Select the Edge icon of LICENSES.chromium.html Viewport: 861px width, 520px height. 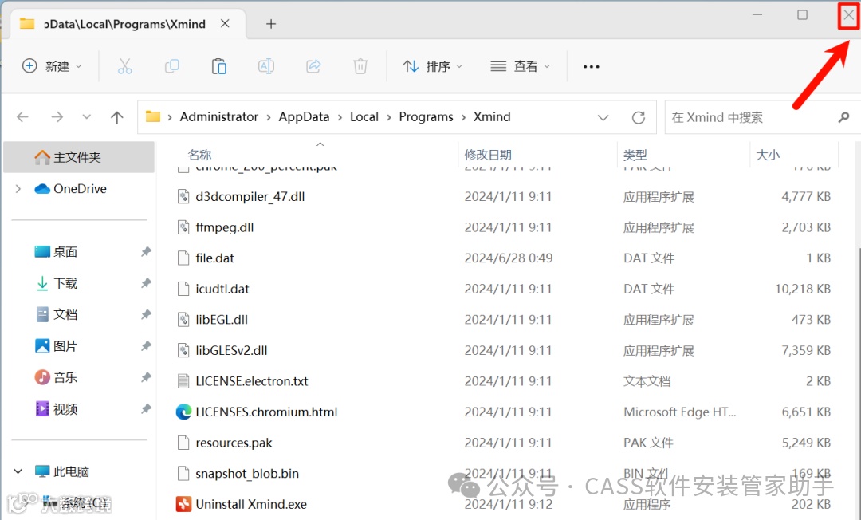click(x=183, y=412)
